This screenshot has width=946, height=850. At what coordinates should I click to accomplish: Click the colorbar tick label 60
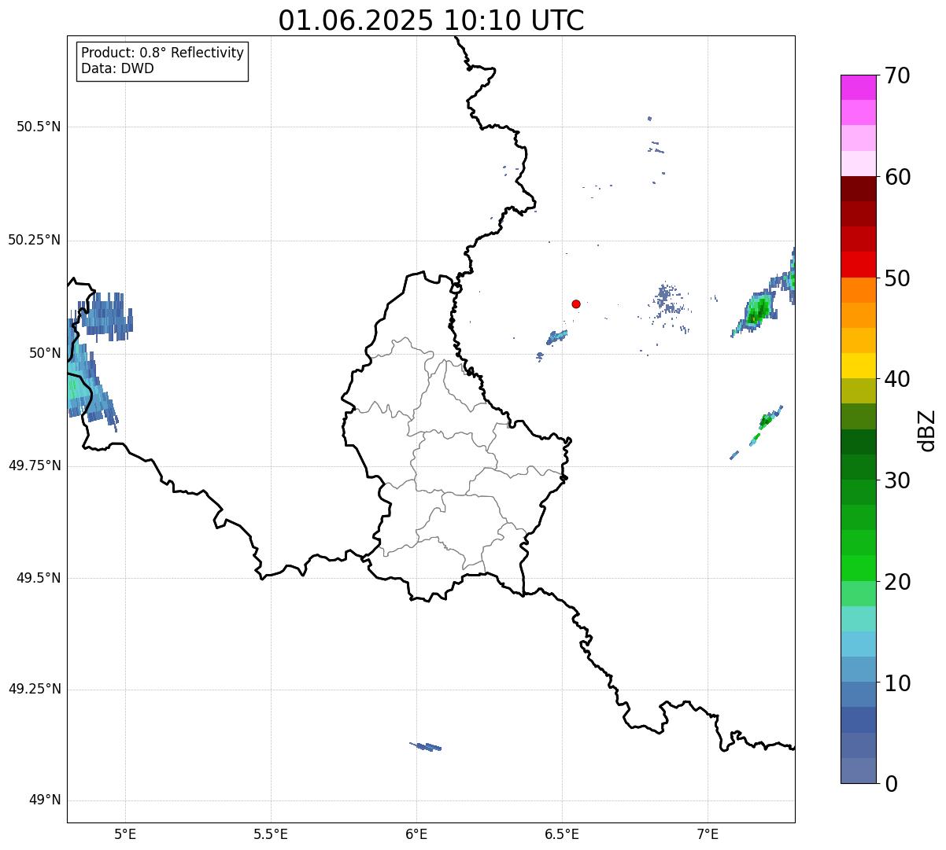[897, 177]
